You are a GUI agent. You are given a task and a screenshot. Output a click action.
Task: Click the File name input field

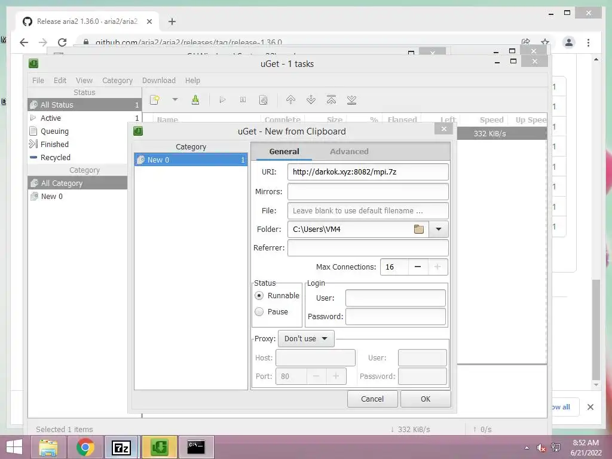point(368,211)
